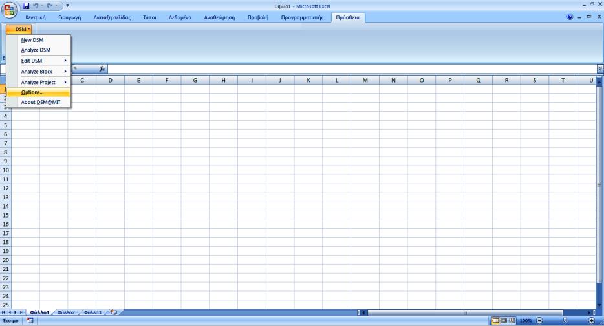Viewport: 604px width, 326px height.
Task: Restore the workbook window icon
Action: click(589, 17)
